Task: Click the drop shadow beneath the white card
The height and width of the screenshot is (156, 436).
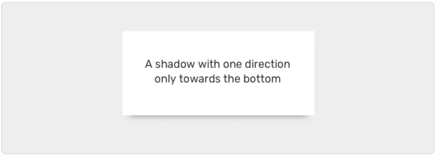Action: tap(218, 118)
